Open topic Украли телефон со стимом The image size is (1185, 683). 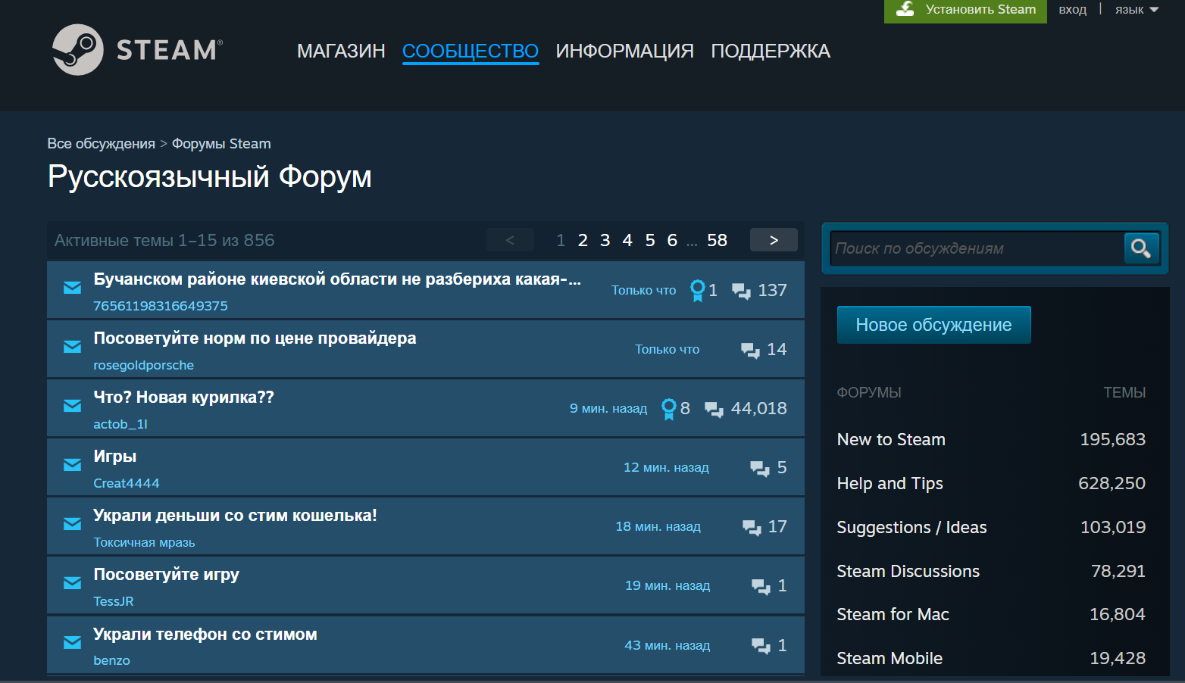(x=205, y=635)
